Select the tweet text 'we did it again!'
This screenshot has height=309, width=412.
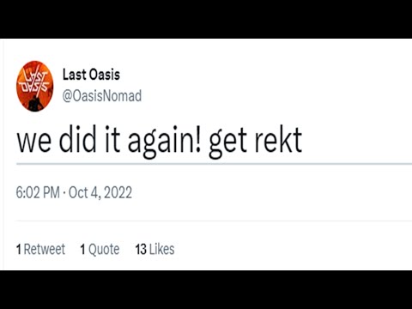pyautogui.click(x=109, y=141)
